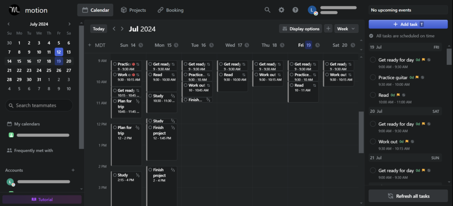Image resolution: width=453 pixels, height=206 pixels.
Task: Go to previous month in mini calendar
Action: coord(9,24)
